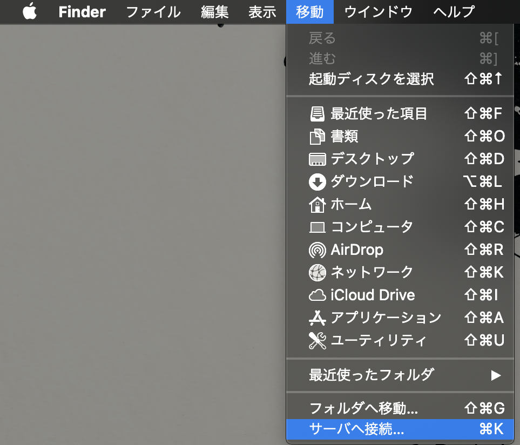The width and height of the screenshot is (520, 445).
Task: Choose フォルダへ移動... menu item
Action: click(x=400, y=408)
